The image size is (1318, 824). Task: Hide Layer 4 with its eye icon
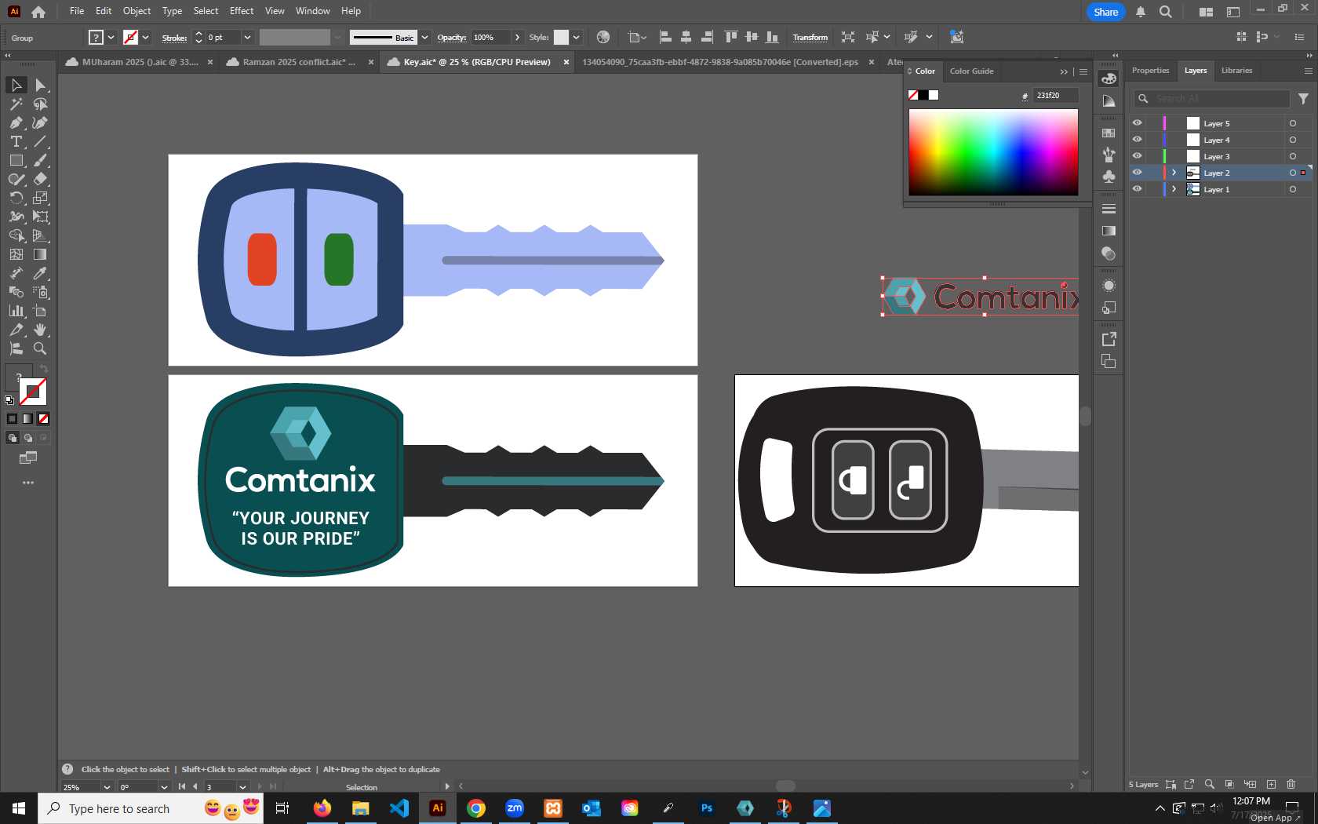(1137, 140)
